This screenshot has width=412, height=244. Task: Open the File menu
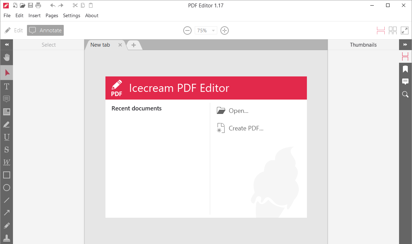[x=7, y=15]
